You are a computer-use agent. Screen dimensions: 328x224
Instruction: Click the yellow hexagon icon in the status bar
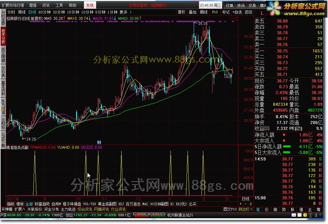pos(305,215)
